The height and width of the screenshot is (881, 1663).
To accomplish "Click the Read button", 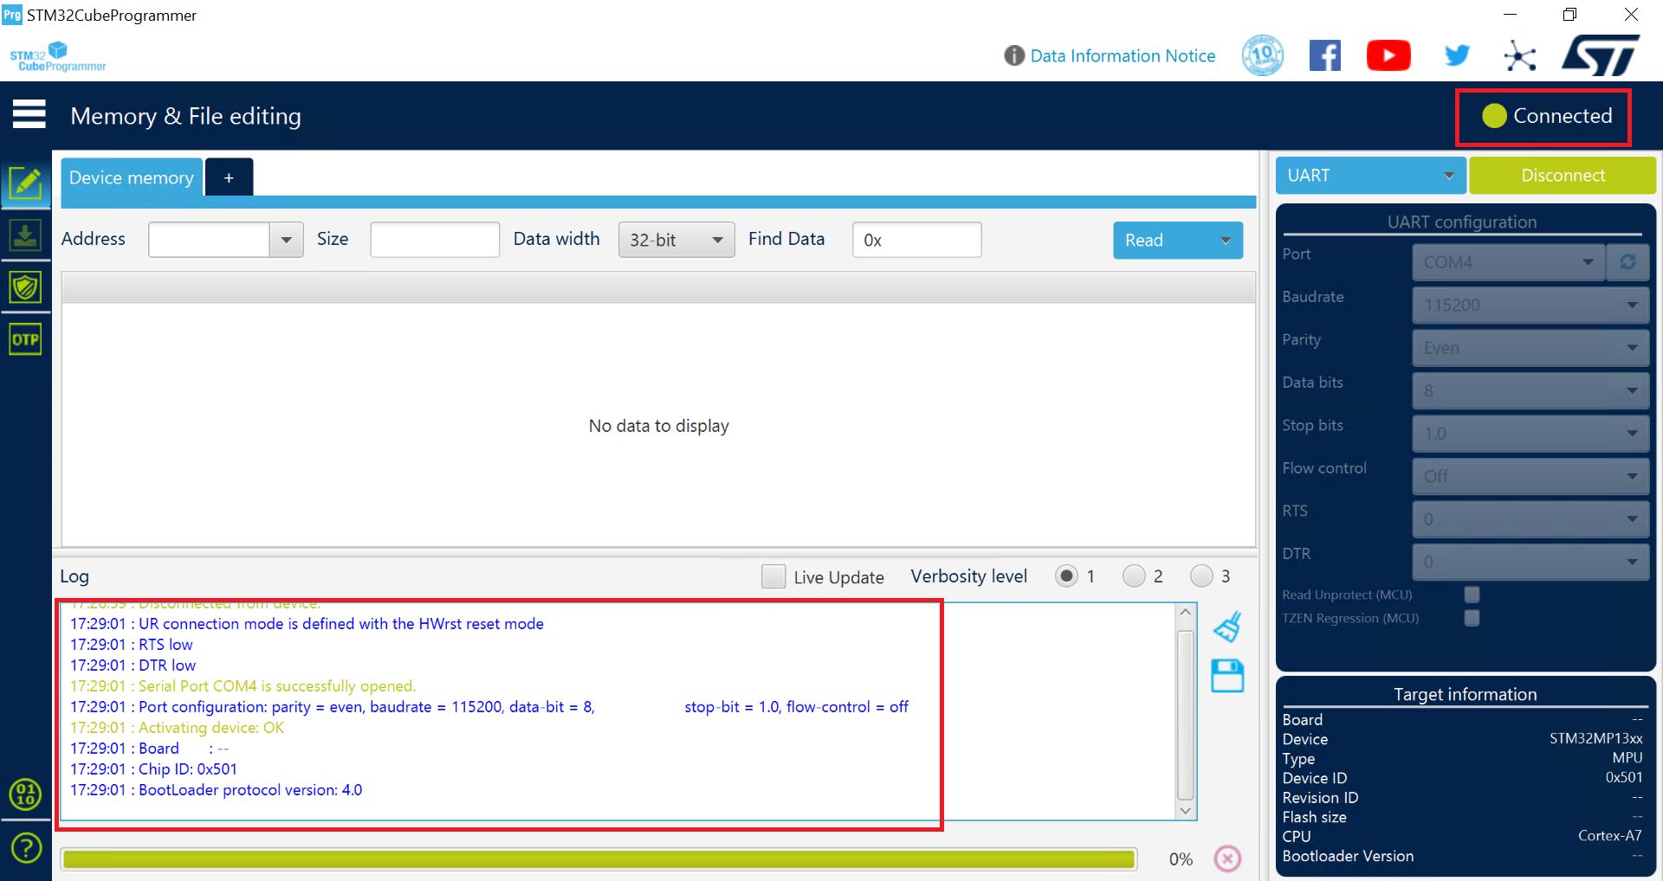I will click(1162, 241).
